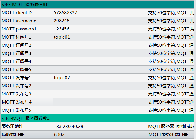This screenshot has height=139, width=196.
Task: Edit the 服务器地址 IP value 183.230.40.39
Action: (100, 127)
